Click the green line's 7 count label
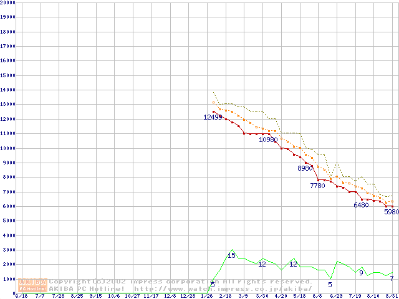This screenshot has height=299, width=399. click(x=392, y=278)
